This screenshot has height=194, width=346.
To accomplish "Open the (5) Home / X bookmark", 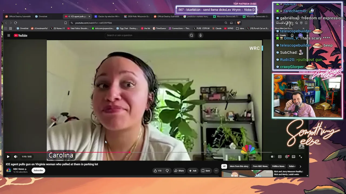I will coord(57,28).
